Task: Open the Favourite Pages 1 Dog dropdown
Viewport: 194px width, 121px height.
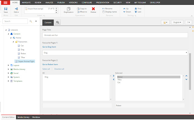Action: [x=115, y=53]
